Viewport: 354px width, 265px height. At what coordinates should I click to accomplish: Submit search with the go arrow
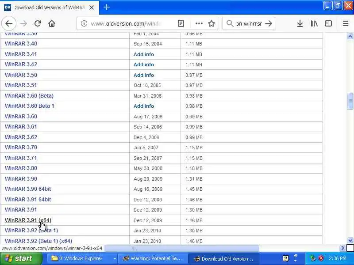coord(269,23)
